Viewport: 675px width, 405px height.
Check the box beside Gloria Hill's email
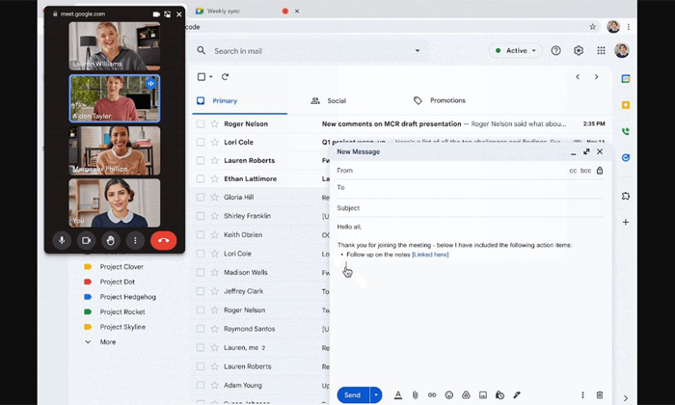point(201,197)
